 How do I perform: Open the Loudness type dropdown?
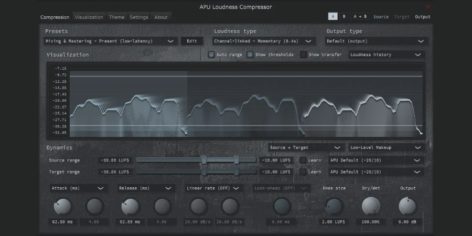point(264,41)
